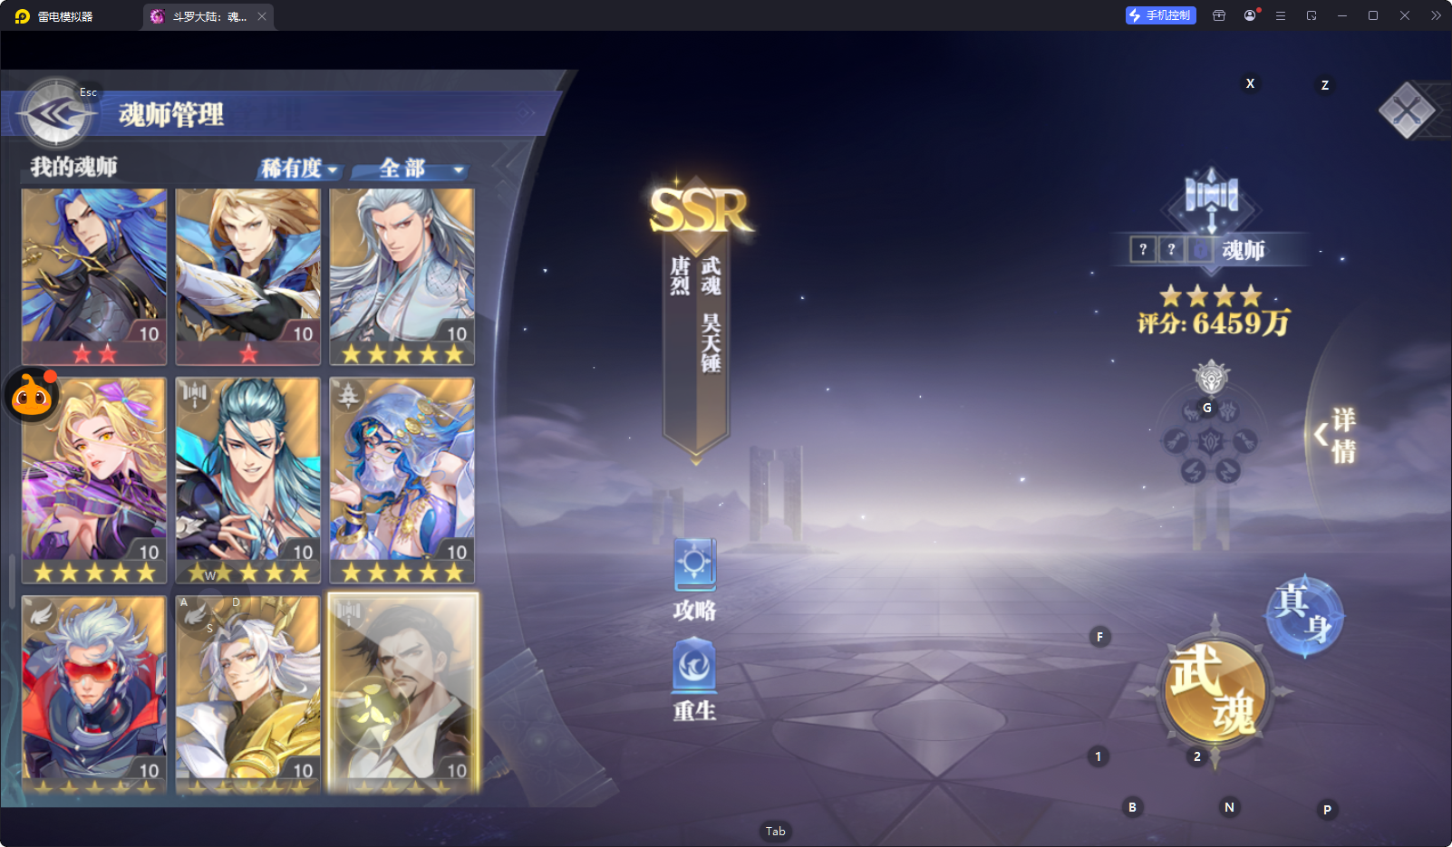1452x847 pixels.
Task: Click the SSR rarity badge
Action: point(699,210)
